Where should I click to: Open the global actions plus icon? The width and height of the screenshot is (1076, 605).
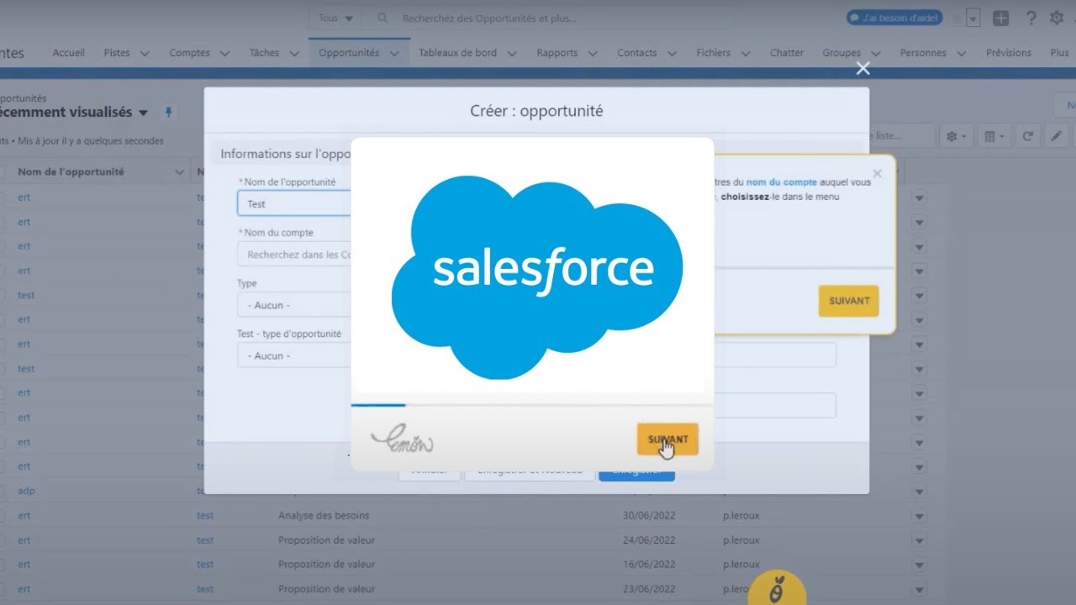coord(1000,18)
